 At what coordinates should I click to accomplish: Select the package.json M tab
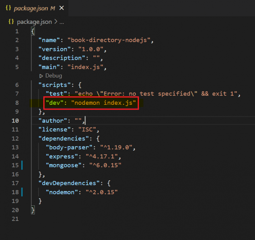(x=34, y=8)
